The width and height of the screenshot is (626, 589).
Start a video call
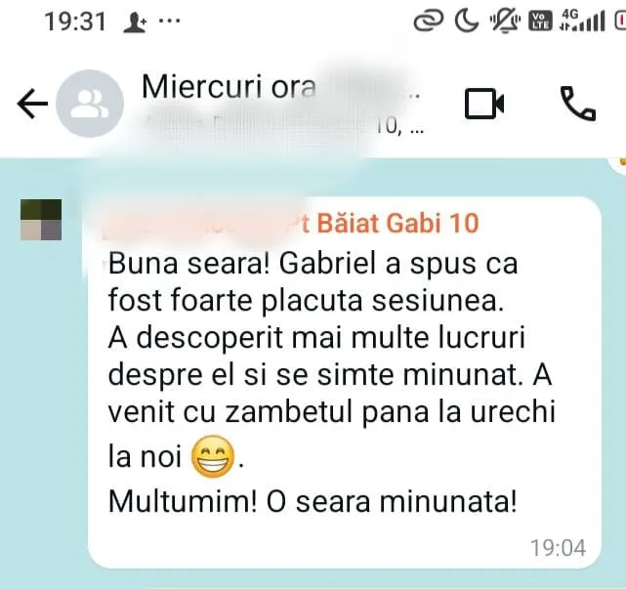483,104
